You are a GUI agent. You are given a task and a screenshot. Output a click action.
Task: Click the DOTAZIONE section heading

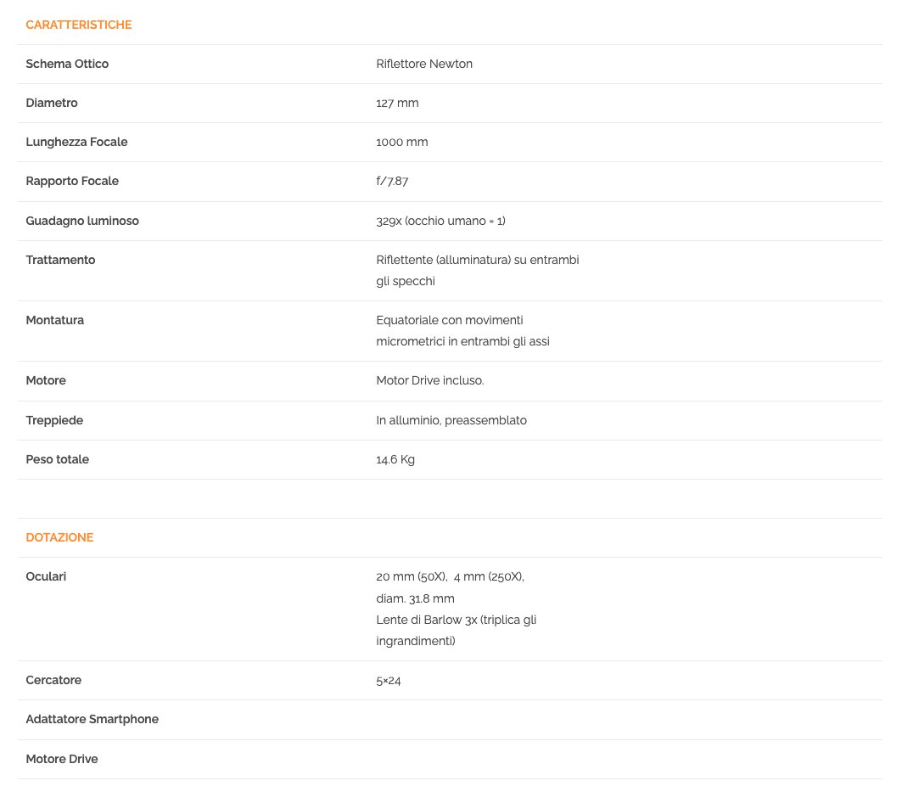tap(59, 537)
